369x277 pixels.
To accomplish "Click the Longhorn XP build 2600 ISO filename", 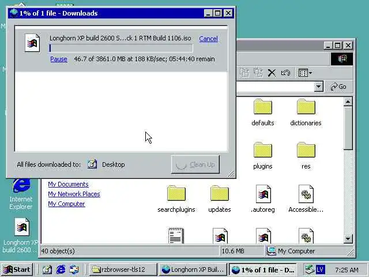I will (121, 38).
